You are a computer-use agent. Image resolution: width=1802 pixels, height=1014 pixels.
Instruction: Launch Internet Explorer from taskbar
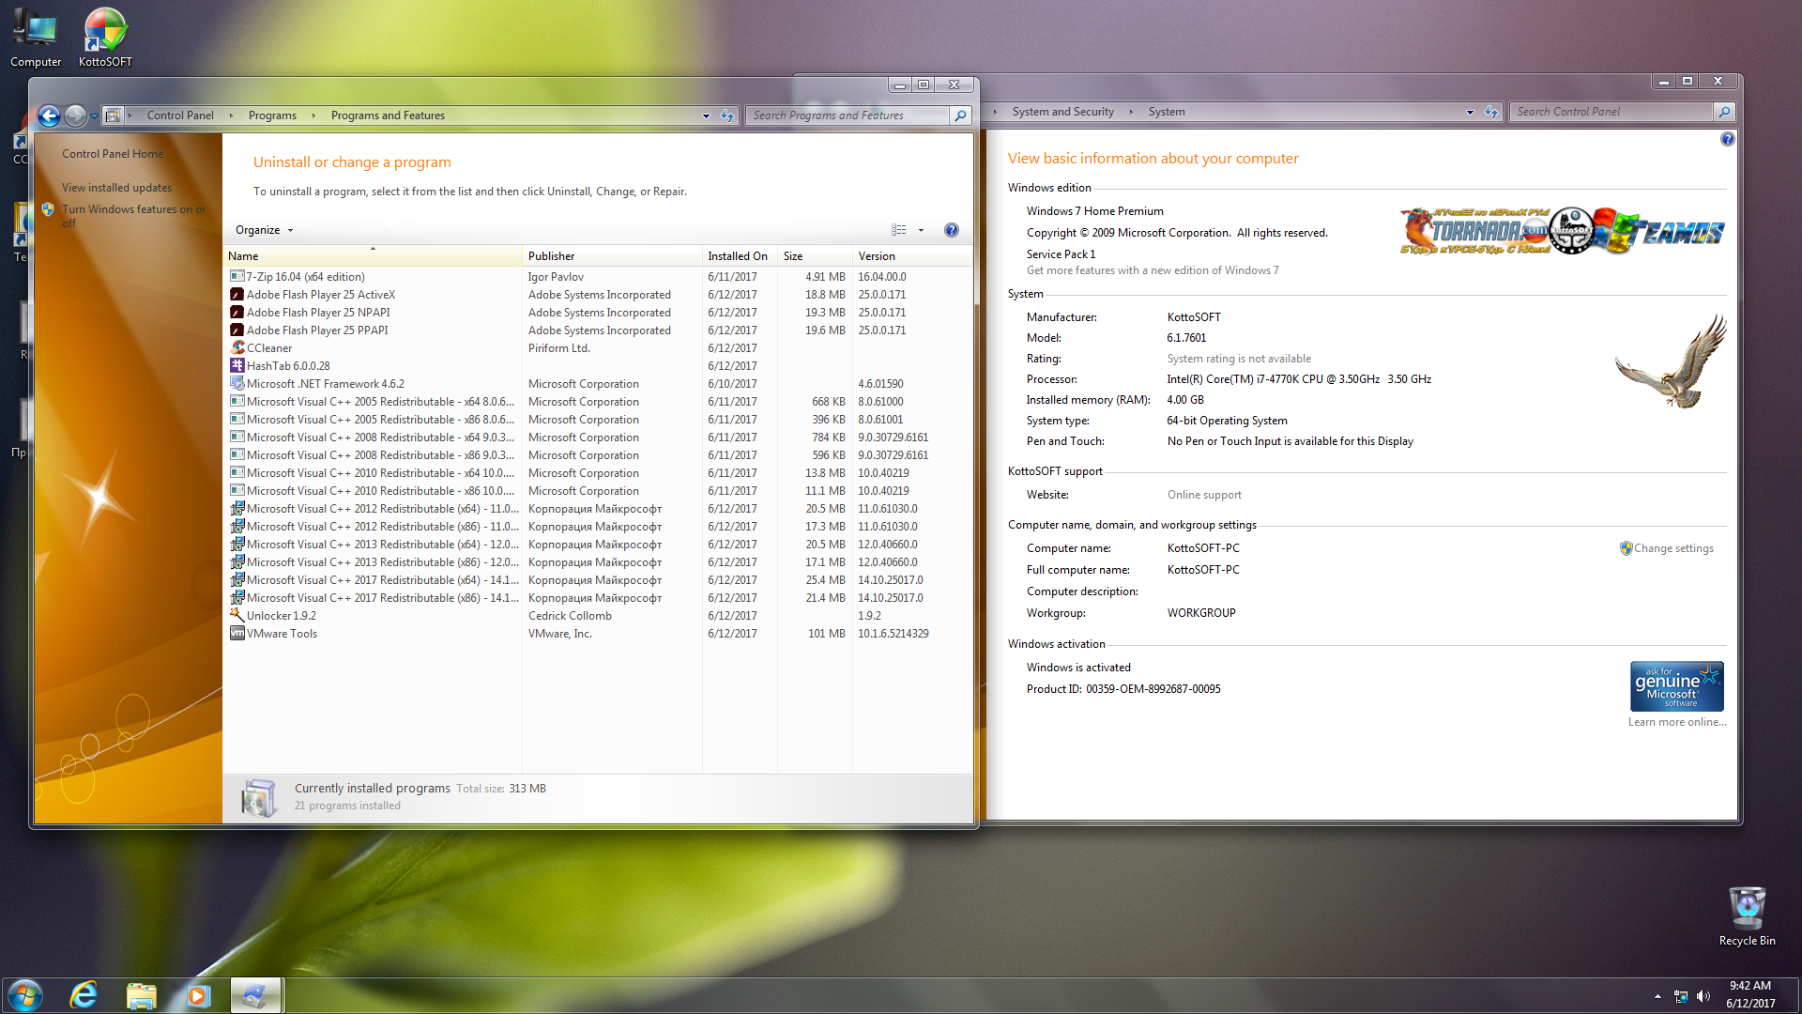(84, 996)
